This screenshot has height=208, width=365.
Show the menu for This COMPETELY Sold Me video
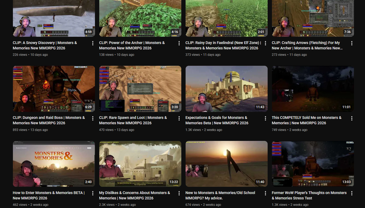pyautogui.click(x=352, y=118)
